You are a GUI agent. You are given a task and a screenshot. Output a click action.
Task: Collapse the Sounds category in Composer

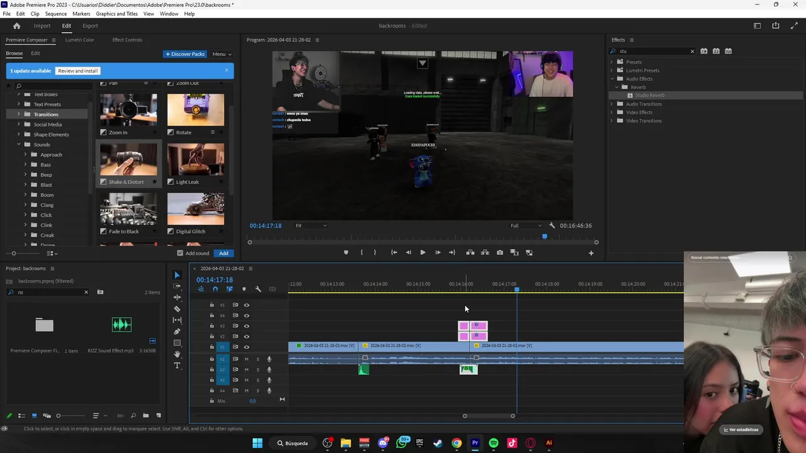coord(18,145)
